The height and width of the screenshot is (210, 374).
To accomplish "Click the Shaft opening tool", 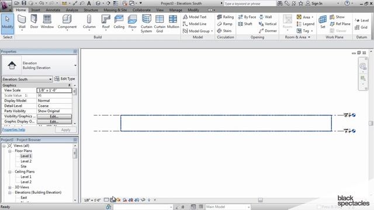I will tap(245, 24).
